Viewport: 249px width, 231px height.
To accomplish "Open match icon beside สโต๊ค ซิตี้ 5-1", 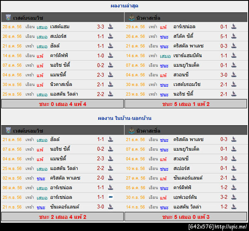I will click(234, 36).
